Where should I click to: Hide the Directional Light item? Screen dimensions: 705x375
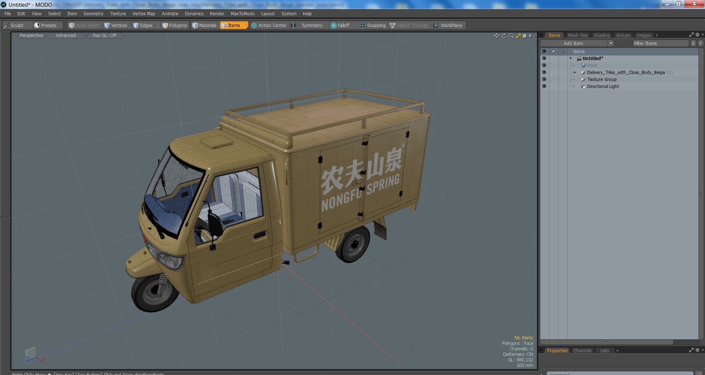544,86
